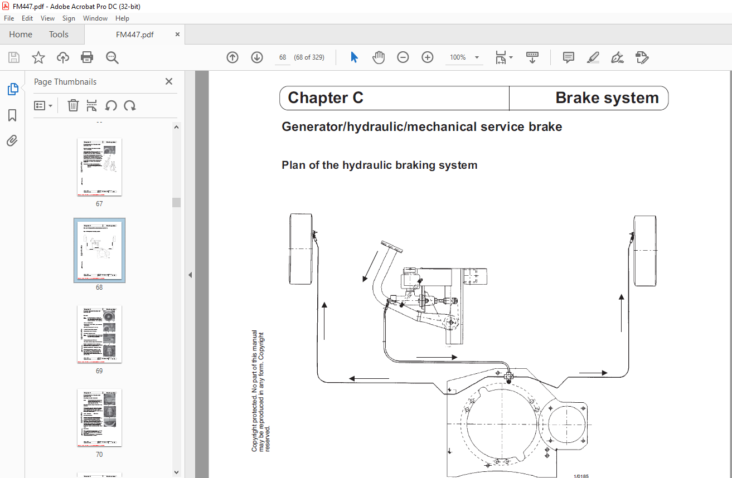Open the Bookmarks panel icon

point(12,115)
